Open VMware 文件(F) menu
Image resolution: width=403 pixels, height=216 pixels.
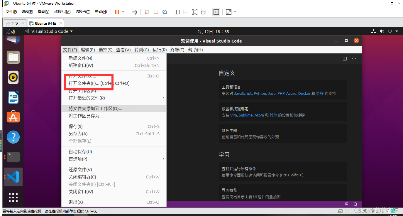(11, 12)
